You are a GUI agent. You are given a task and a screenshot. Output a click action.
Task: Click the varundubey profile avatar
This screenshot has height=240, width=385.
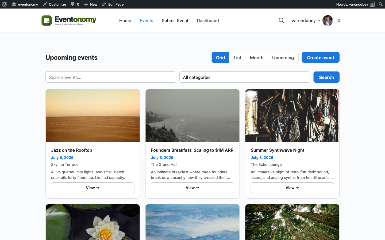coord(328,21)
